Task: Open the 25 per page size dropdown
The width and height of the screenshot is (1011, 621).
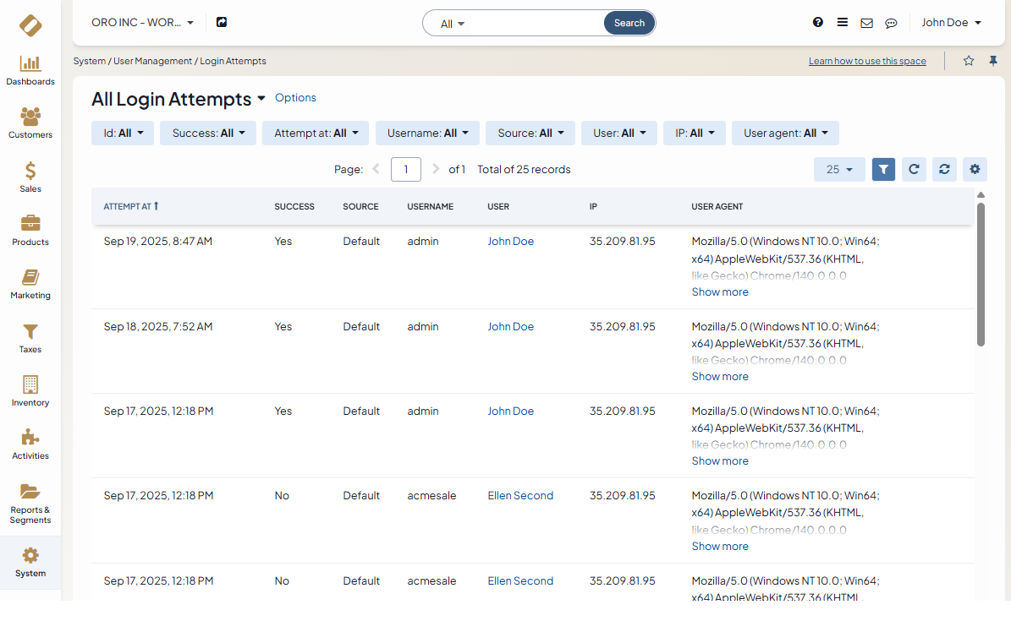Action: (839, 169)
